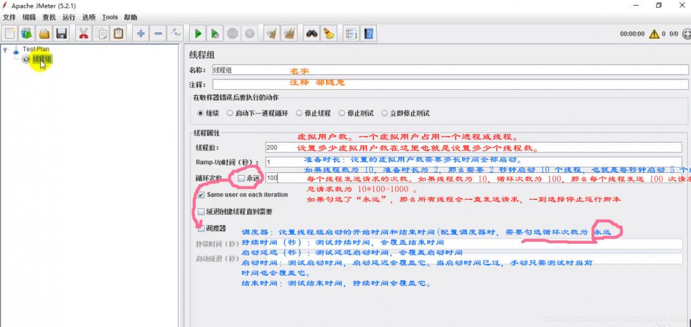Click the New test plan icon

pyautogui.click(x=10, y=33)
